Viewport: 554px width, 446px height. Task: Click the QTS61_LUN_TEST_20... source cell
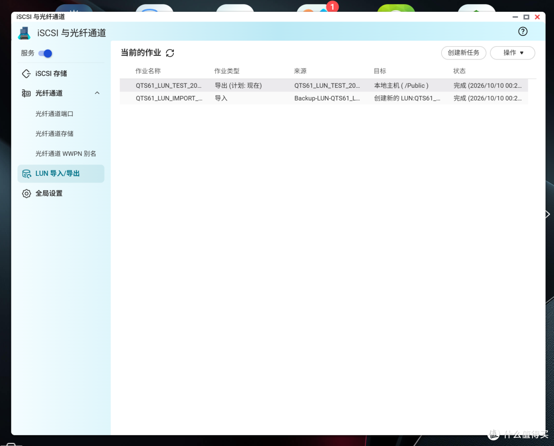click(327, 86)
